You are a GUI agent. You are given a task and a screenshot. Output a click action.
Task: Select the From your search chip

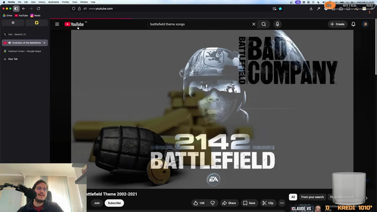[312, 197]
